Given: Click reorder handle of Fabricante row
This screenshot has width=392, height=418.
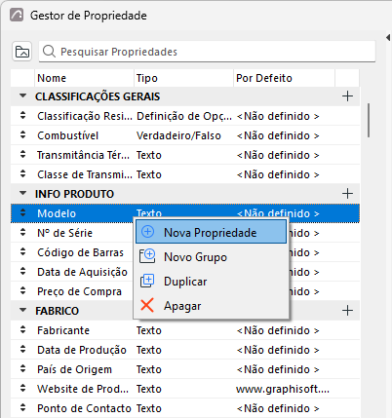Looking at the screenshot, I should coord(22,329).
